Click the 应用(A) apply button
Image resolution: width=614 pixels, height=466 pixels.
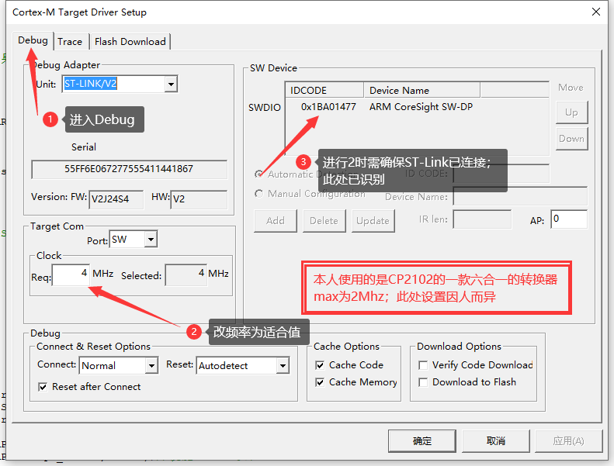pos(568,441)
